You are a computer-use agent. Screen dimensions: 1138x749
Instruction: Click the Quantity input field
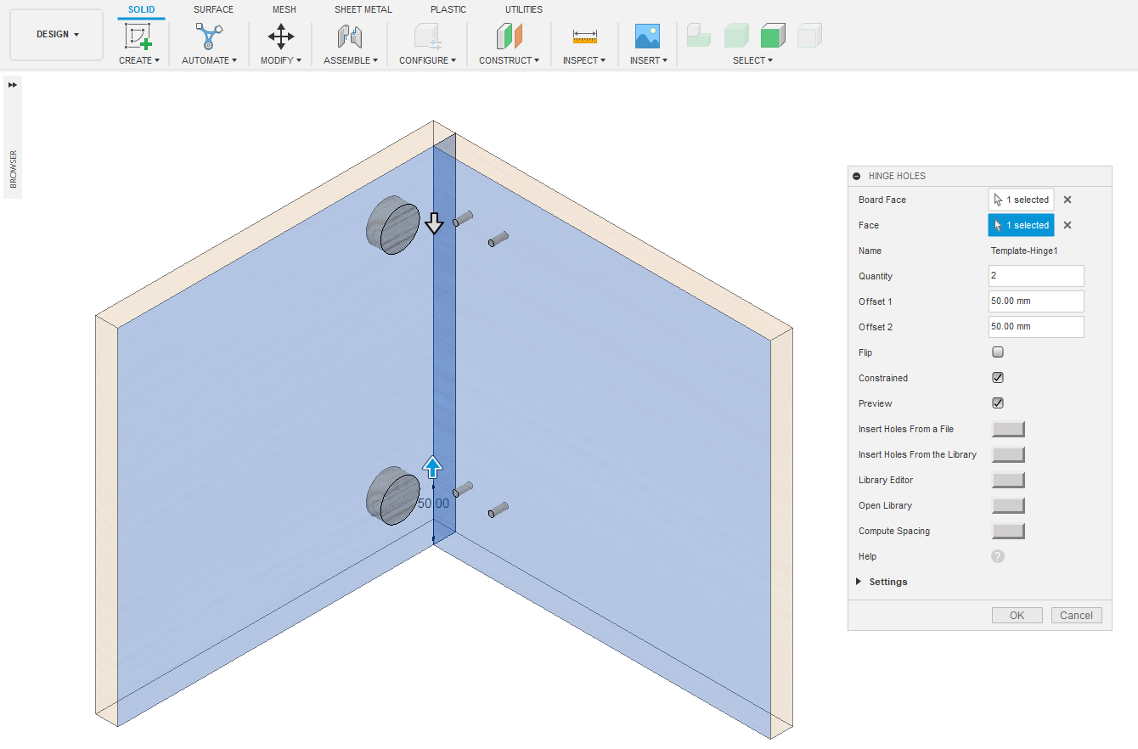pos(1036,276)
